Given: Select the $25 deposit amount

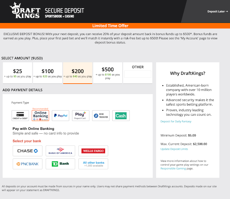Looking at the screenshot, I should 17,73.
